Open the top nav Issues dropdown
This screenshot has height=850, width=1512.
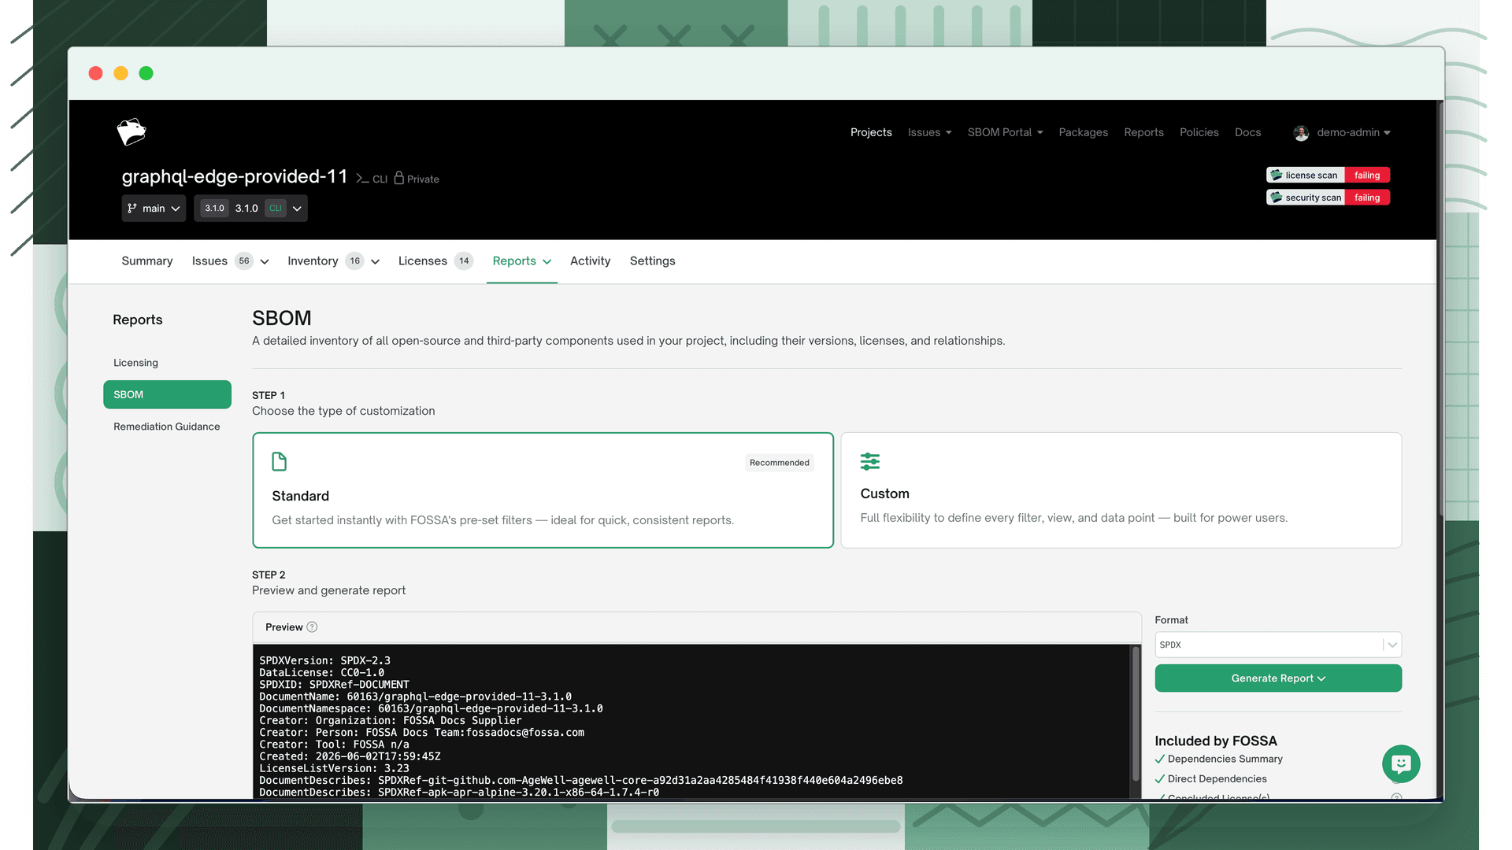pyautogui.click(x=929, y=132)
